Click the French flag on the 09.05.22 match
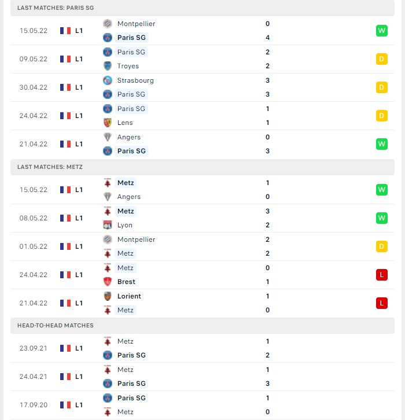The image size is (405, 420). [x=65, y=59]
